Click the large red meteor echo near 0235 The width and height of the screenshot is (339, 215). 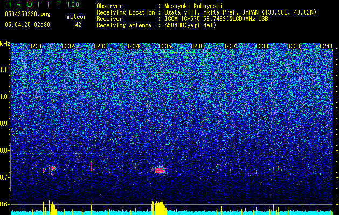160,170
